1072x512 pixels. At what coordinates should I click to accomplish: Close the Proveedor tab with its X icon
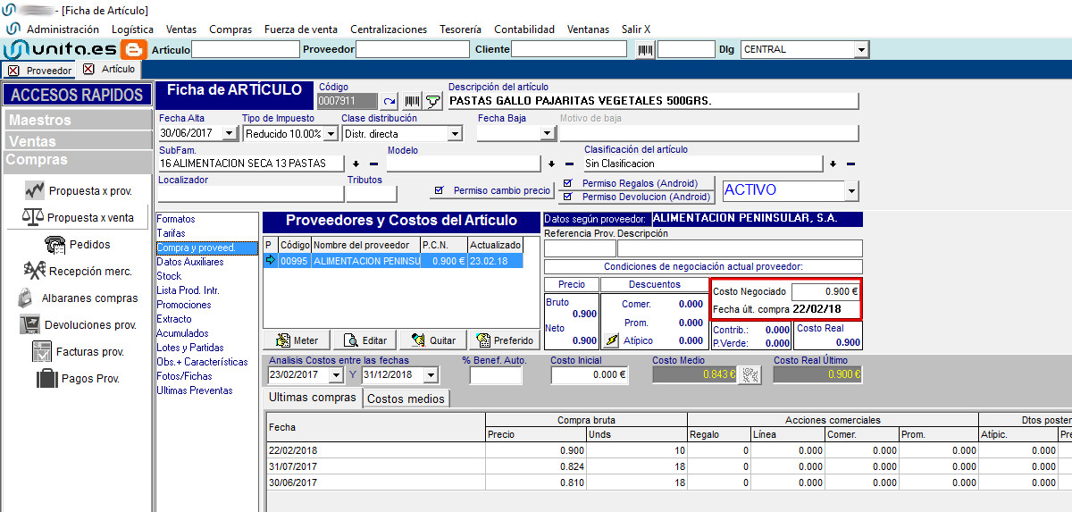(x=13, y=70)
